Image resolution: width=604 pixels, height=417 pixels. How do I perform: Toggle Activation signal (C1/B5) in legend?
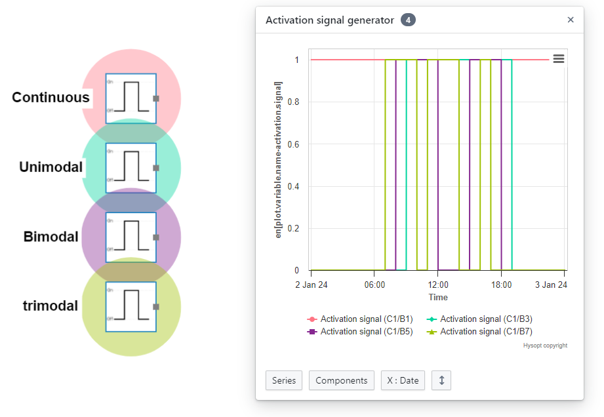tap(360, 332)
